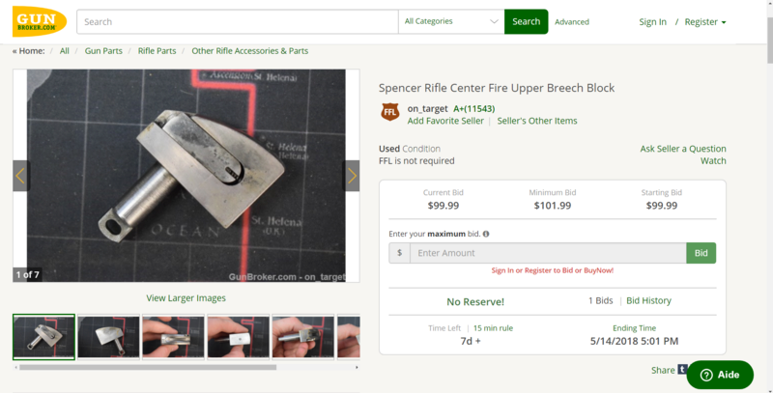Go to Other Rifle Accessories & Parts breadcrumb
Viewport: 773px width, 393px height.
click(250, 51)
